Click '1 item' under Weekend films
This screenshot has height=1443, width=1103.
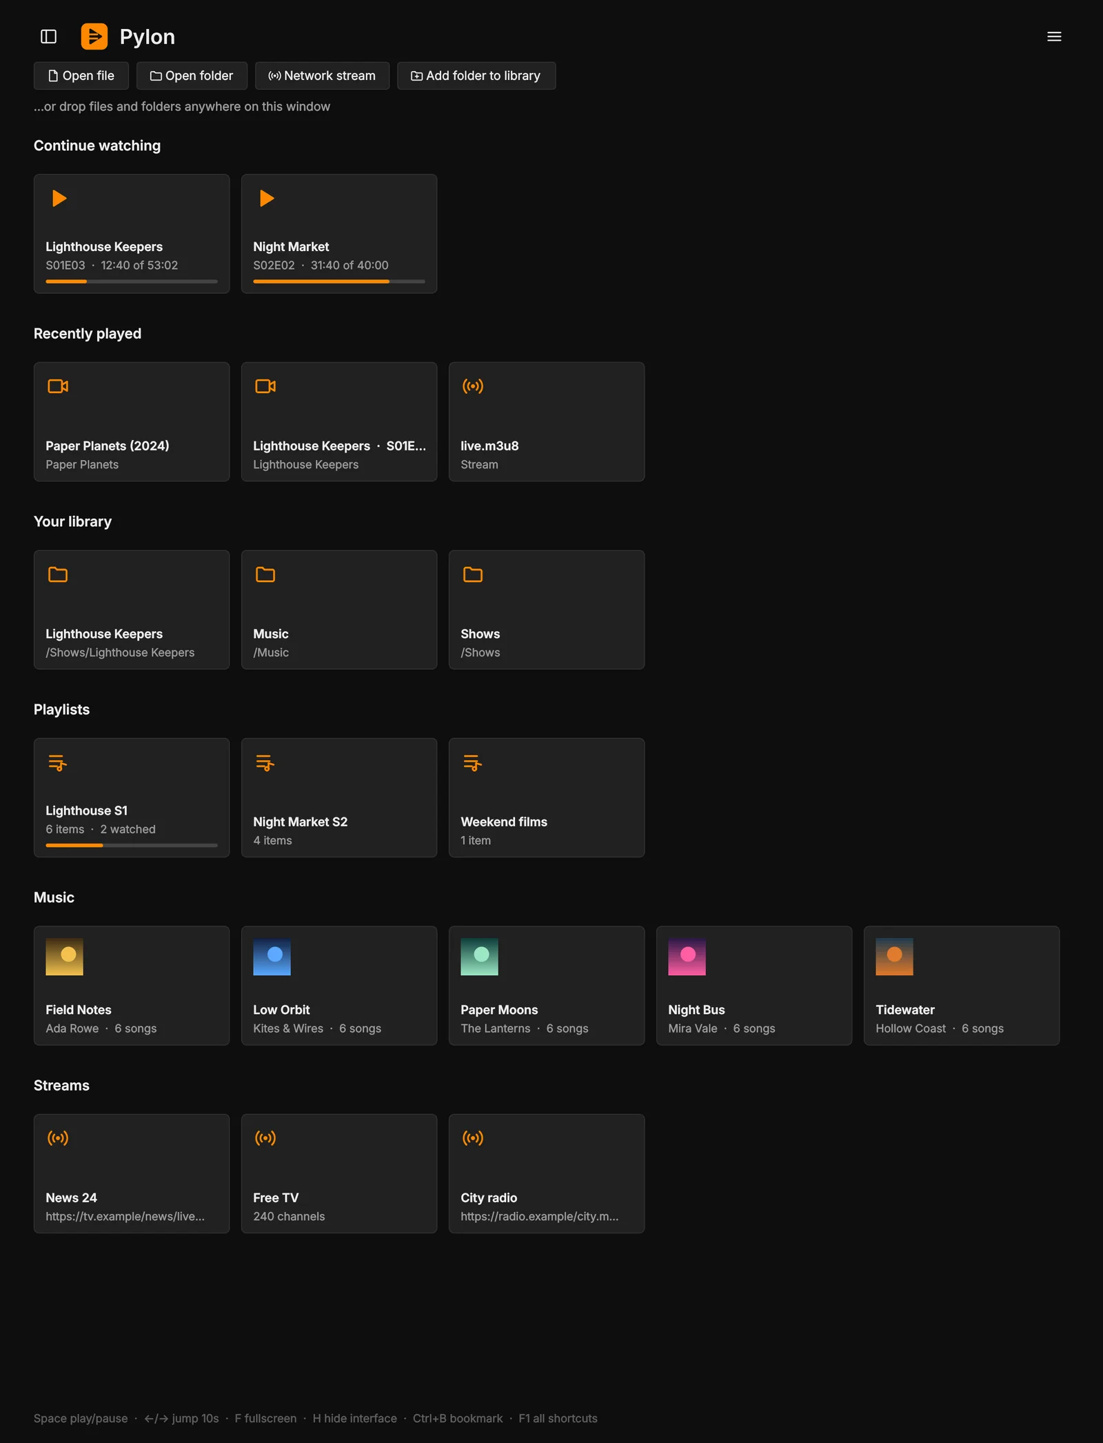476,841
